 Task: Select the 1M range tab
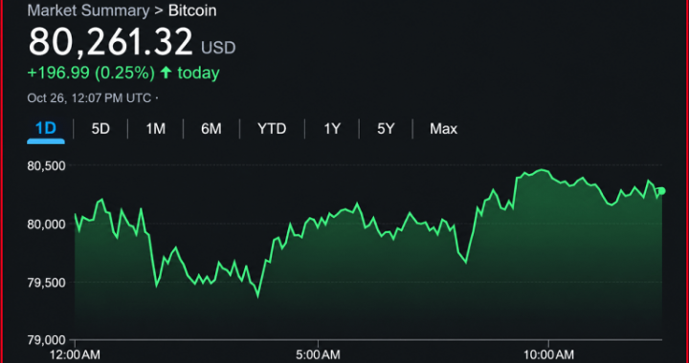156,129
